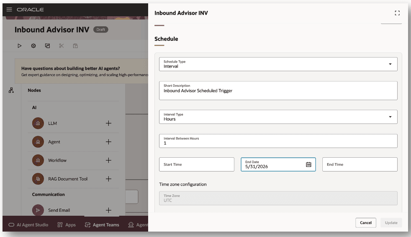411x237 pixels.
Task: Add a Workflow node with plus
Action: pyautogui.click(x=108, y=160)
